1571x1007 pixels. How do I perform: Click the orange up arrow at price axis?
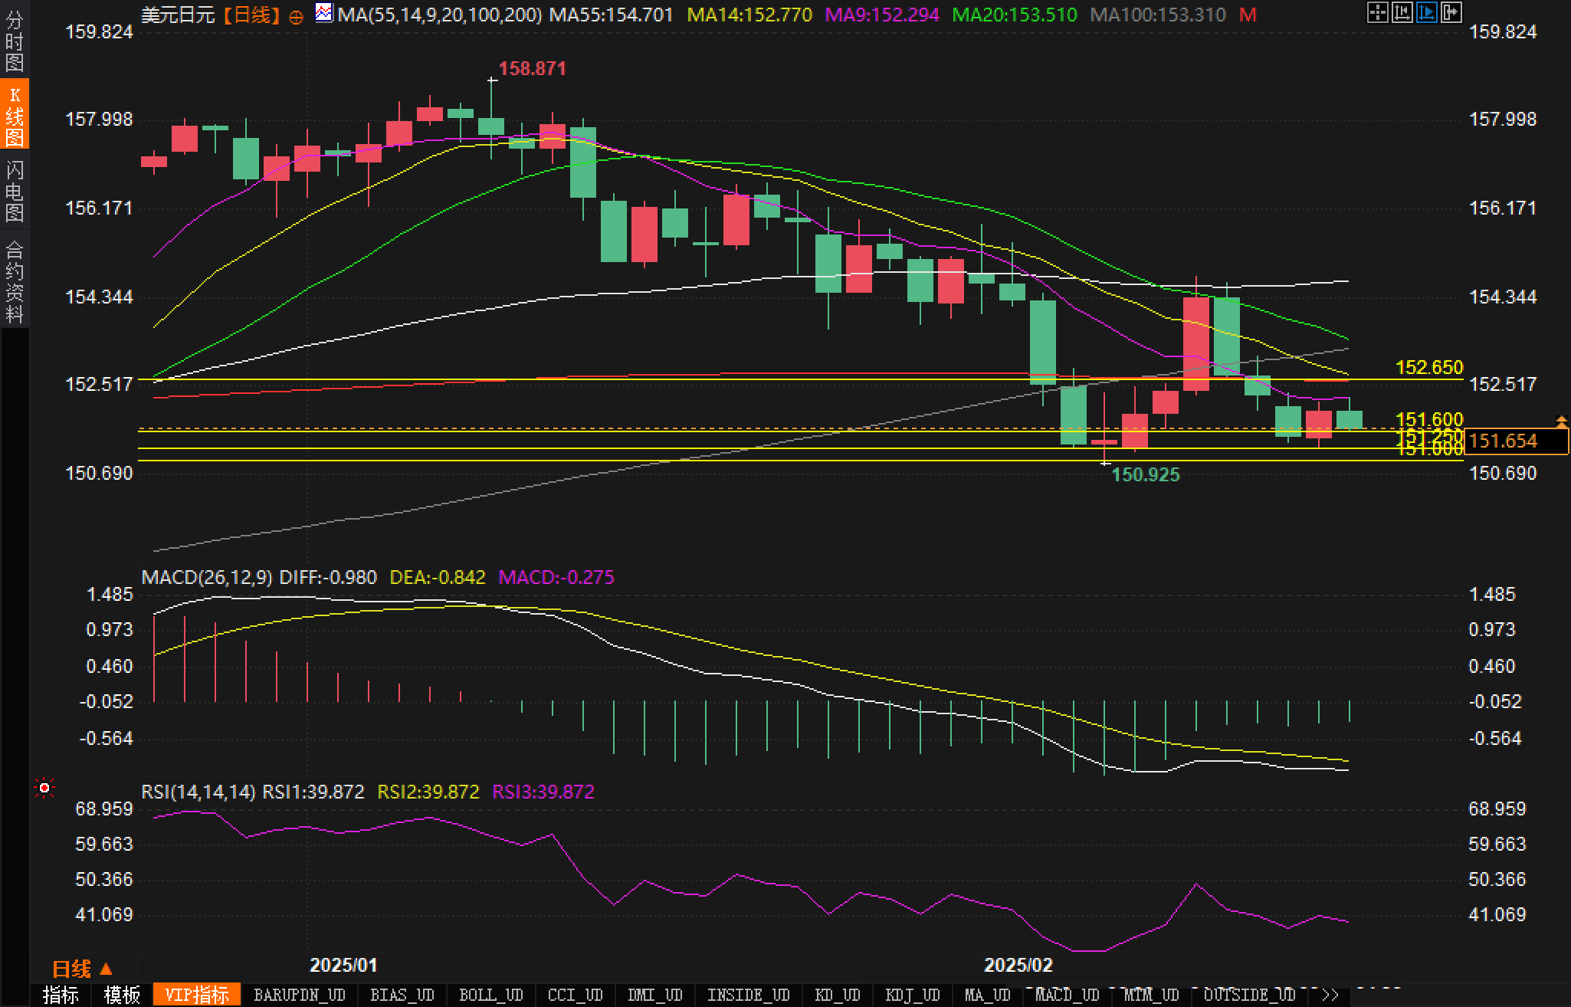tap(1561, 421)
